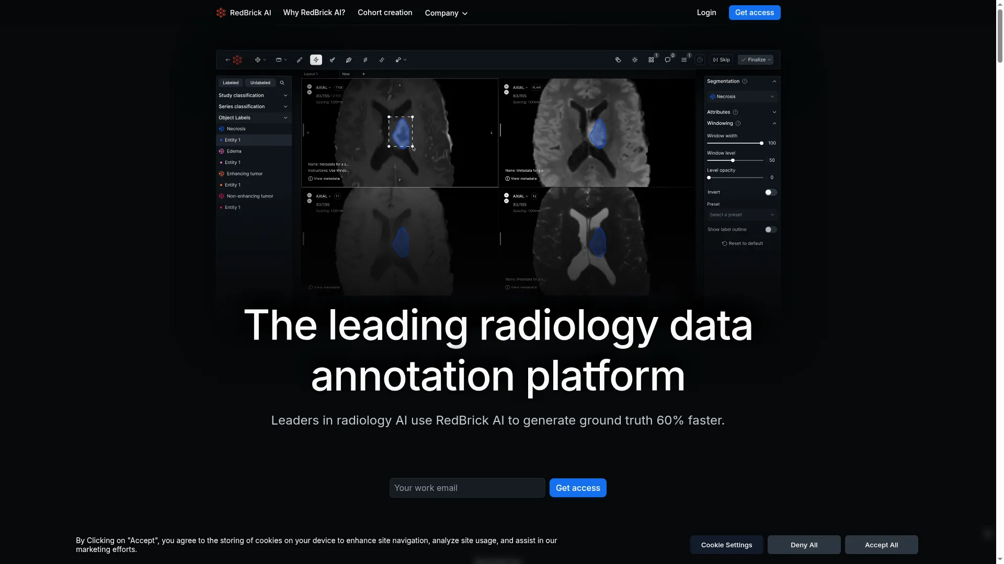Open the grid layout icon with badge
The height and width of the screenshot is (564, 1004).
(x=652, y=60)
